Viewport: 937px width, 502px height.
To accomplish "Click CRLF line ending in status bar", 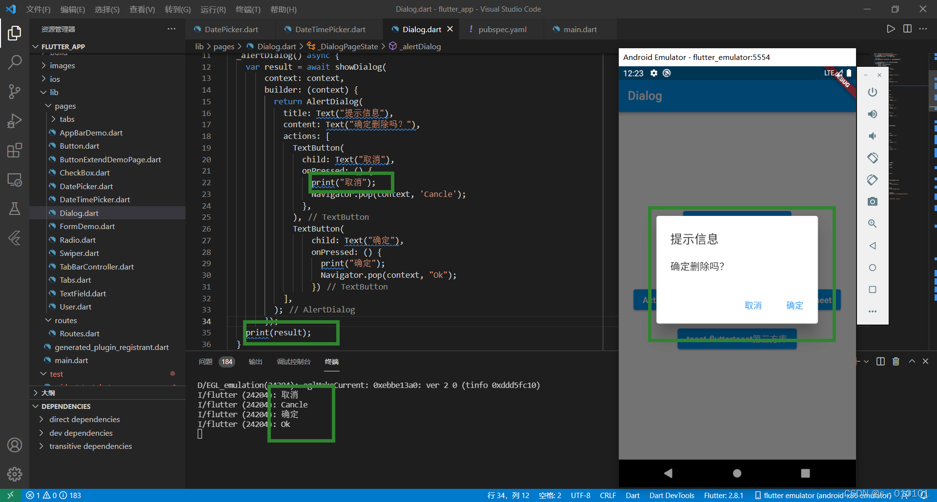I will [x=608, y=495].
